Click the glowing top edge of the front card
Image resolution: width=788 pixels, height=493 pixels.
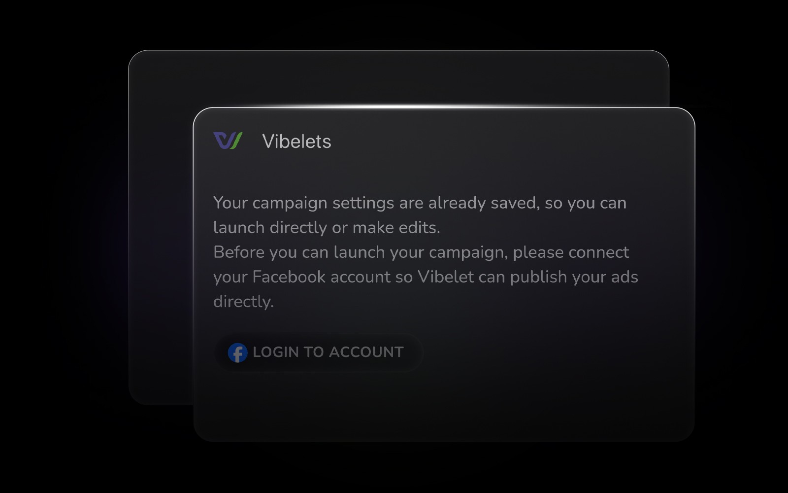443,107
